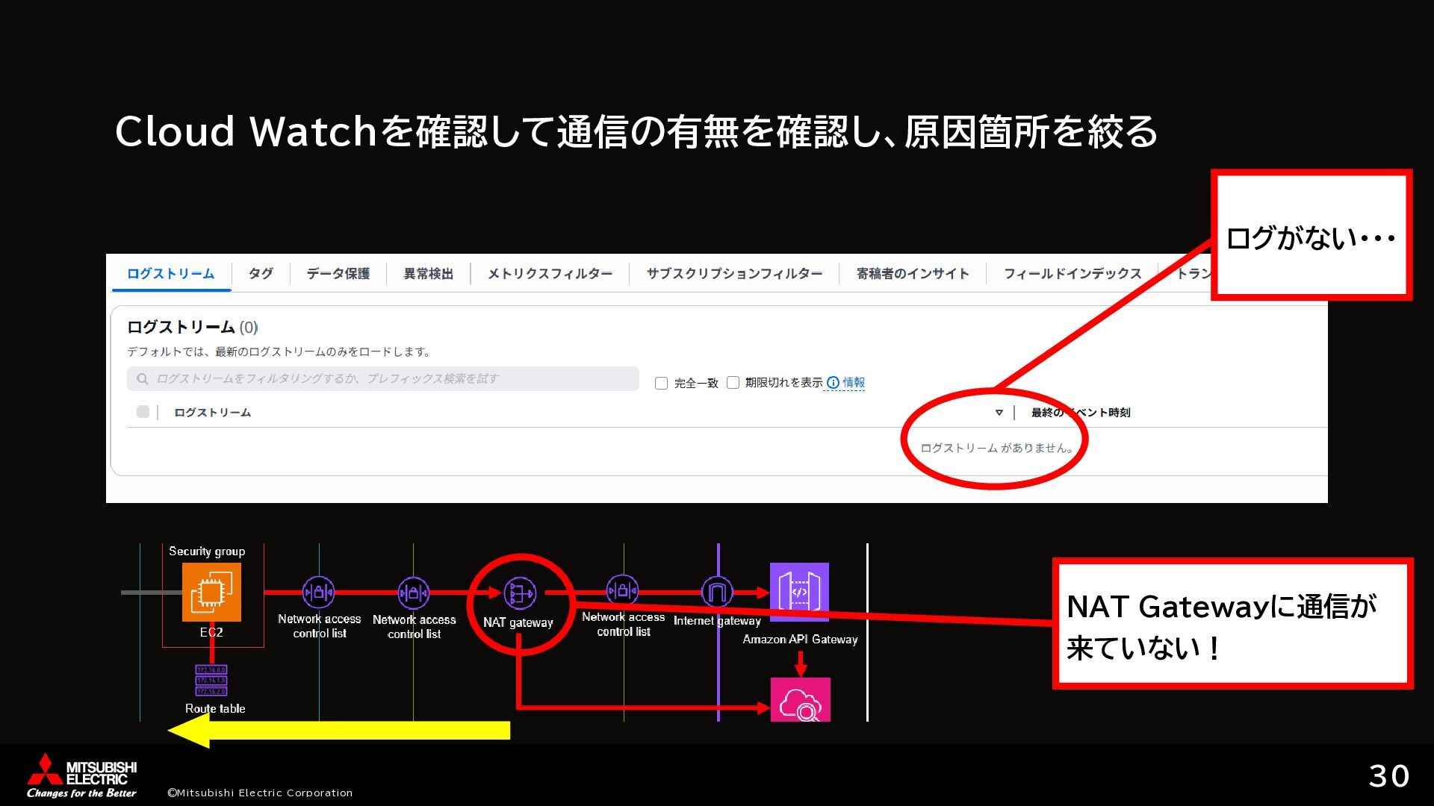Click the NAT gateway label
The width and height of the screenshot is (1434, 806).
coord(518,622)
